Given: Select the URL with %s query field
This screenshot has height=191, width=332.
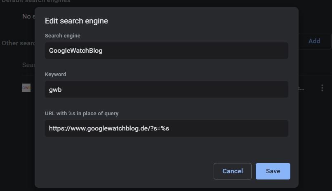Looking at the screenshot, I should (x=166, y=128).
